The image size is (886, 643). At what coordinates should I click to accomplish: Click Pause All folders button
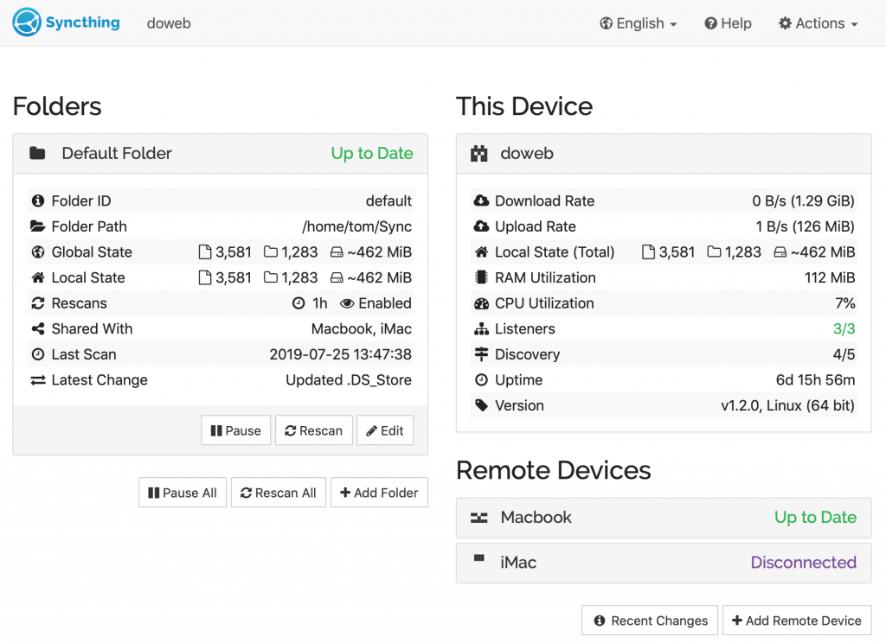[183, 493]
